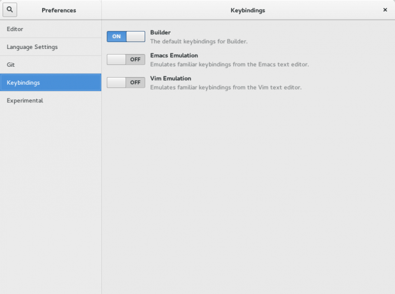Click the bold Builder row title
Screen dimensions: 395x294
160,32
